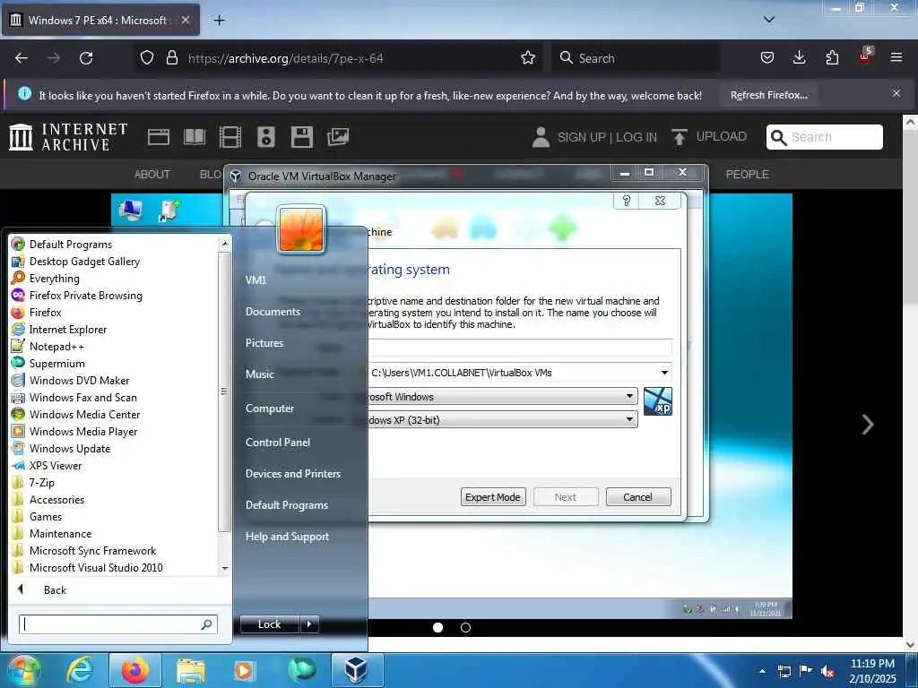
Task: Click the start menu search box
Action: click(x=117, y=624)
